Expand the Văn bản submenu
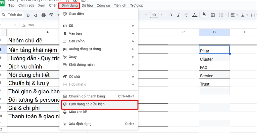 99,33
